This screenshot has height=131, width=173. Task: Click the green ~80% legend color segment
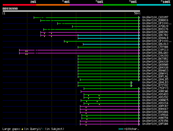(120, 5)
